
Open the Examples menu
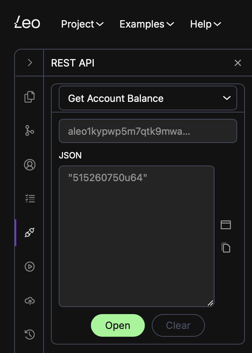tap(147, 24)
